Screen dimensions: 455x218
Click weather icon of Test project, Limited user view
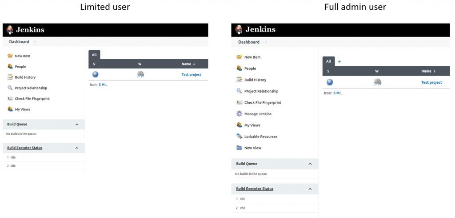click(140, 74)
